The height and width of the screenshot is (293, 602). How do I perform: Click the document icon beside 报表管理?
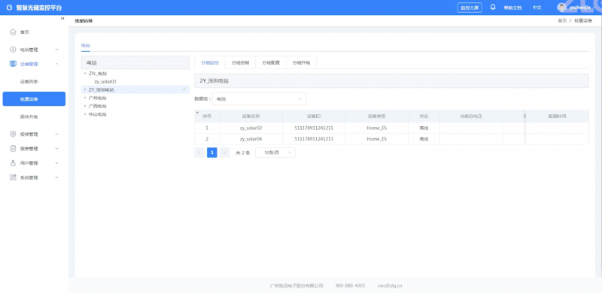click(x=13, y=149)
